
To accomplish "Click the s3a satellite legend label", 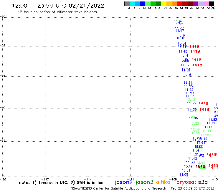I will click(x=203, y=182).
